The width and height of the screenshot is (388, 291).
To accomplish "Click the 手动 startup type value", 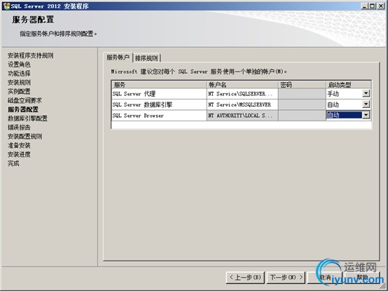I will coord(333,94).
